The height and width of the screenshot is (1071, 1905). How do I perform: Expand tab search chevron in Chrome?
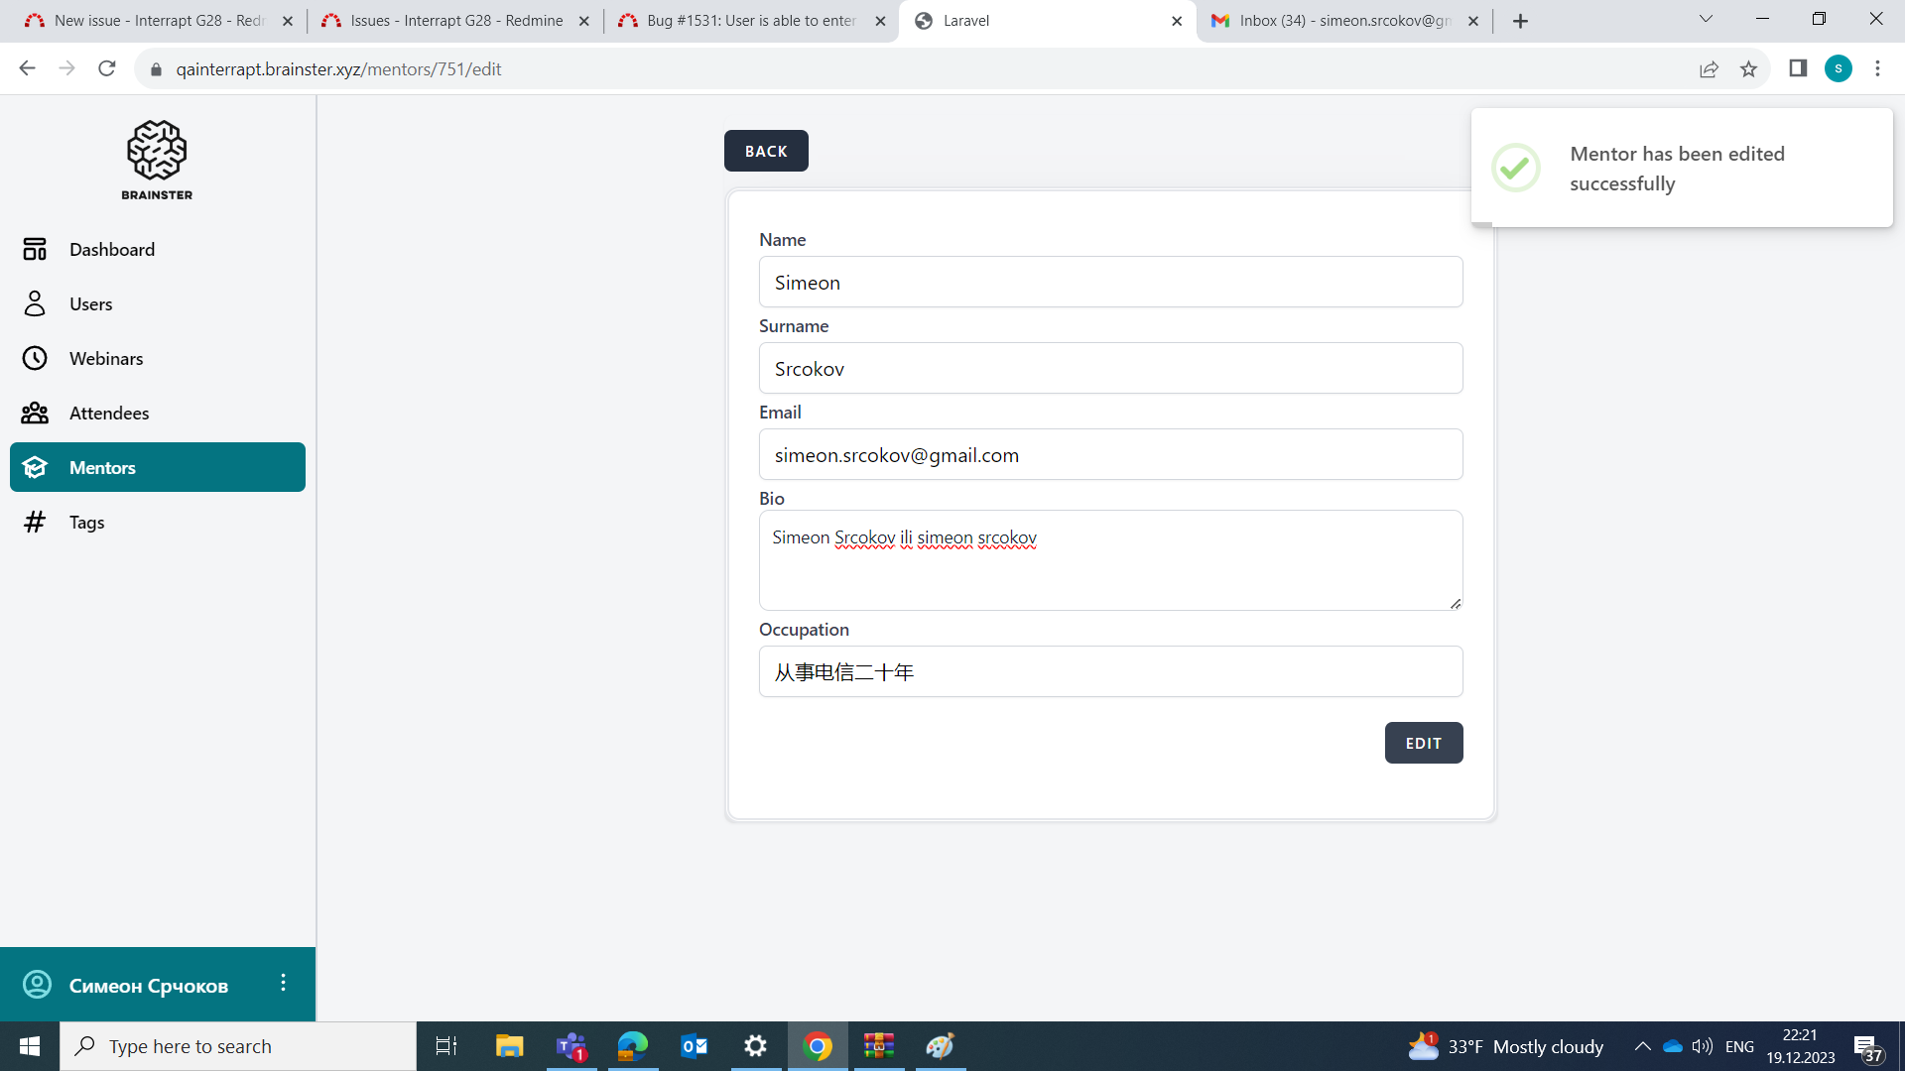pyautogui.click(x=1706, y=19)
